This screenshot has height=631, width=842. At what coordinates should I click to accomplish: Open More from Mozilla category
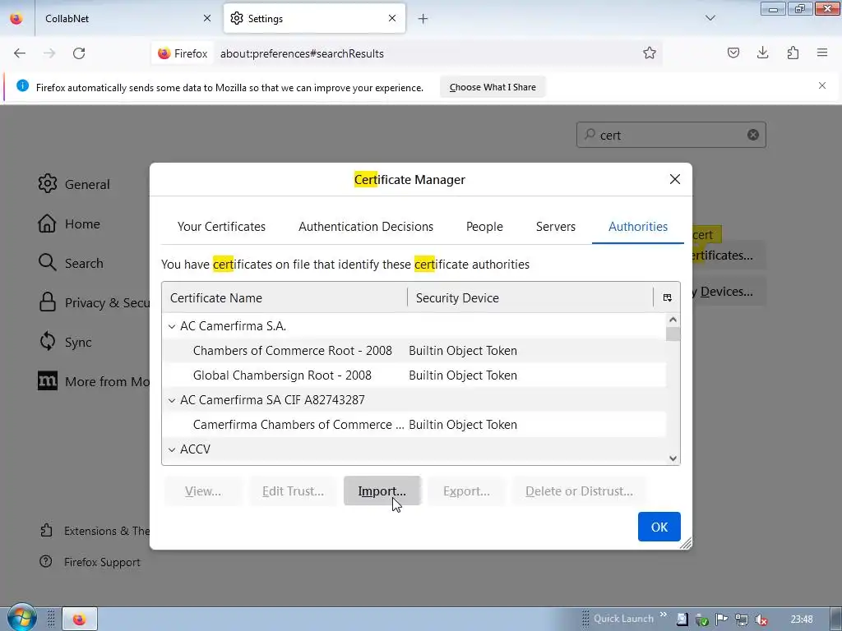point(94,381)
